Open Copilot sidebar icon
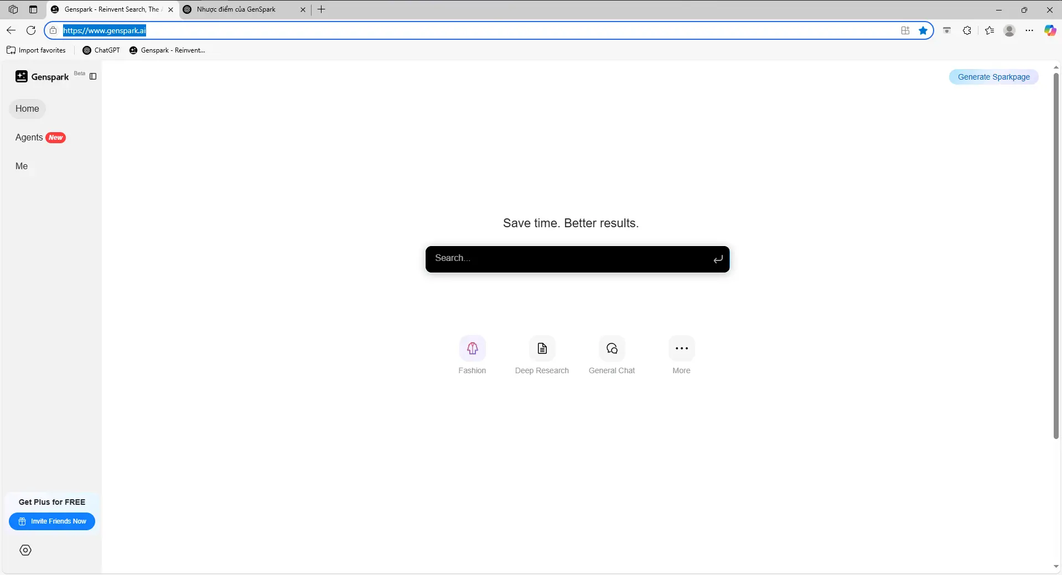 [1050, 30]
